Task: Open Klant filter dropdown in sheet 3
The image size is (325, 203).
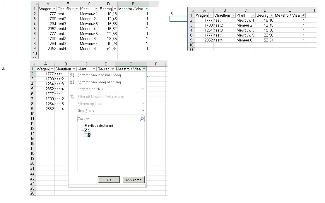Action: [253, 15]
